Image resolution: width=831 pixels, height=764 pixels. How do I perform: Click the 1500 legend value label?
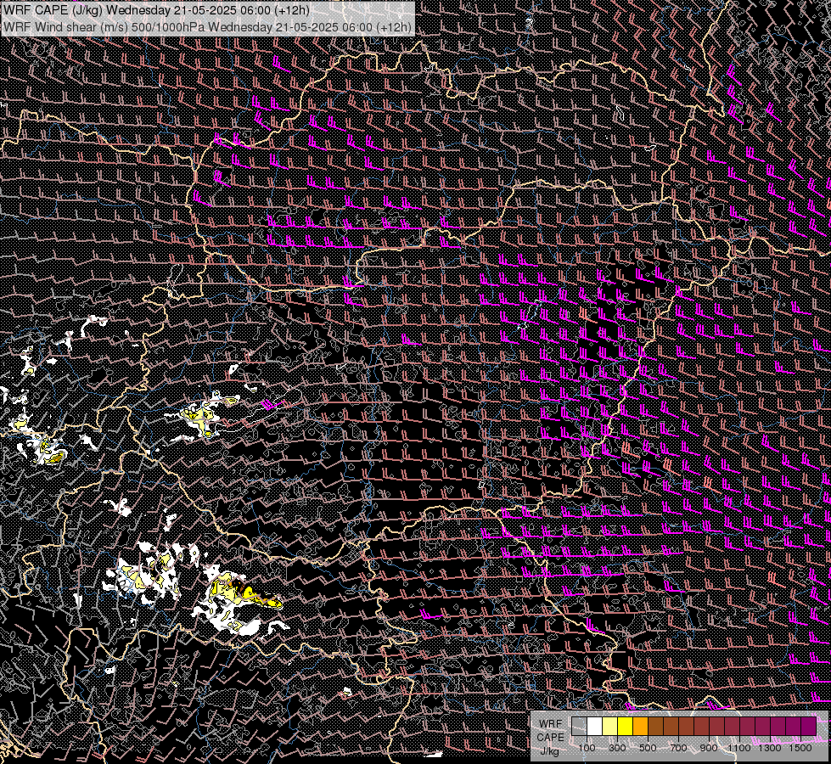point(800,748)
